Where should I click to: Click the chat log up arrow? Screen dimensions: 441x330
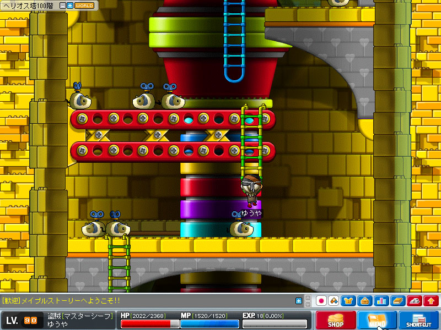tap(308, 298)
